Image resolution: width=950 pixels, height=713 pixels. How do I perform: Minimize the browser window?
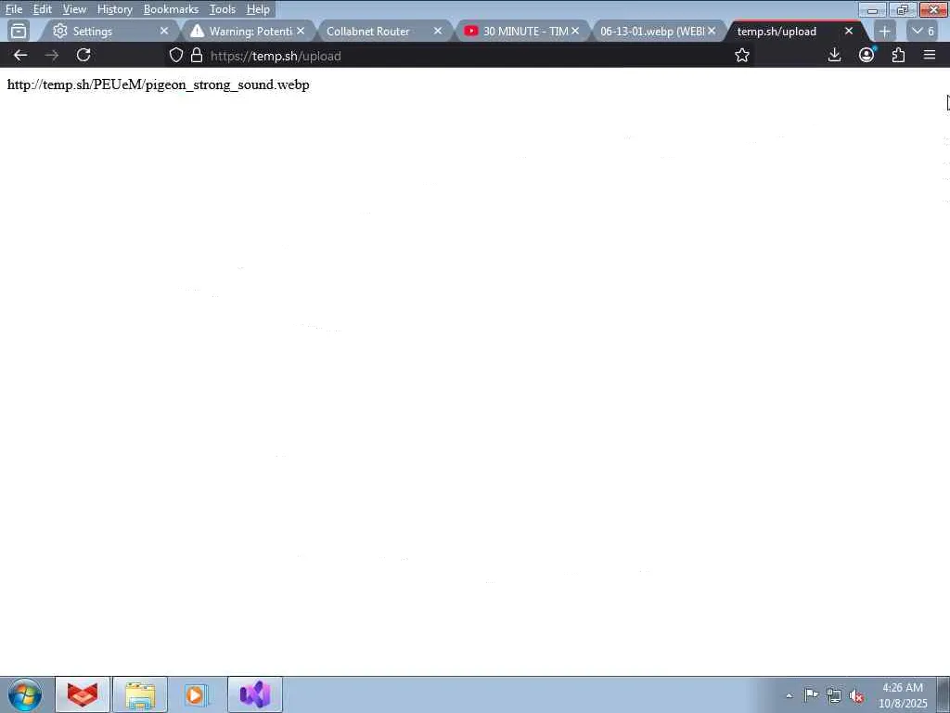pyautogui.click(x=872, y=9)
